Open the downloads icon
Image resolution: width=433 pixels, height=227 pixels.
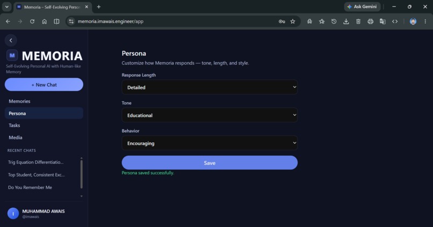point(346,21)
